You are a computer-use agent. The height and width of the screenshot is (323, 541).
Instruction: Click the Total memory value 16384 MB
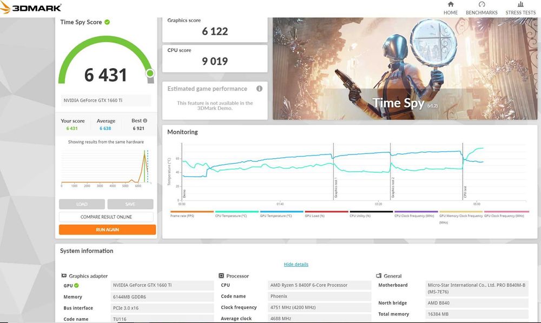tap(477, 314)
